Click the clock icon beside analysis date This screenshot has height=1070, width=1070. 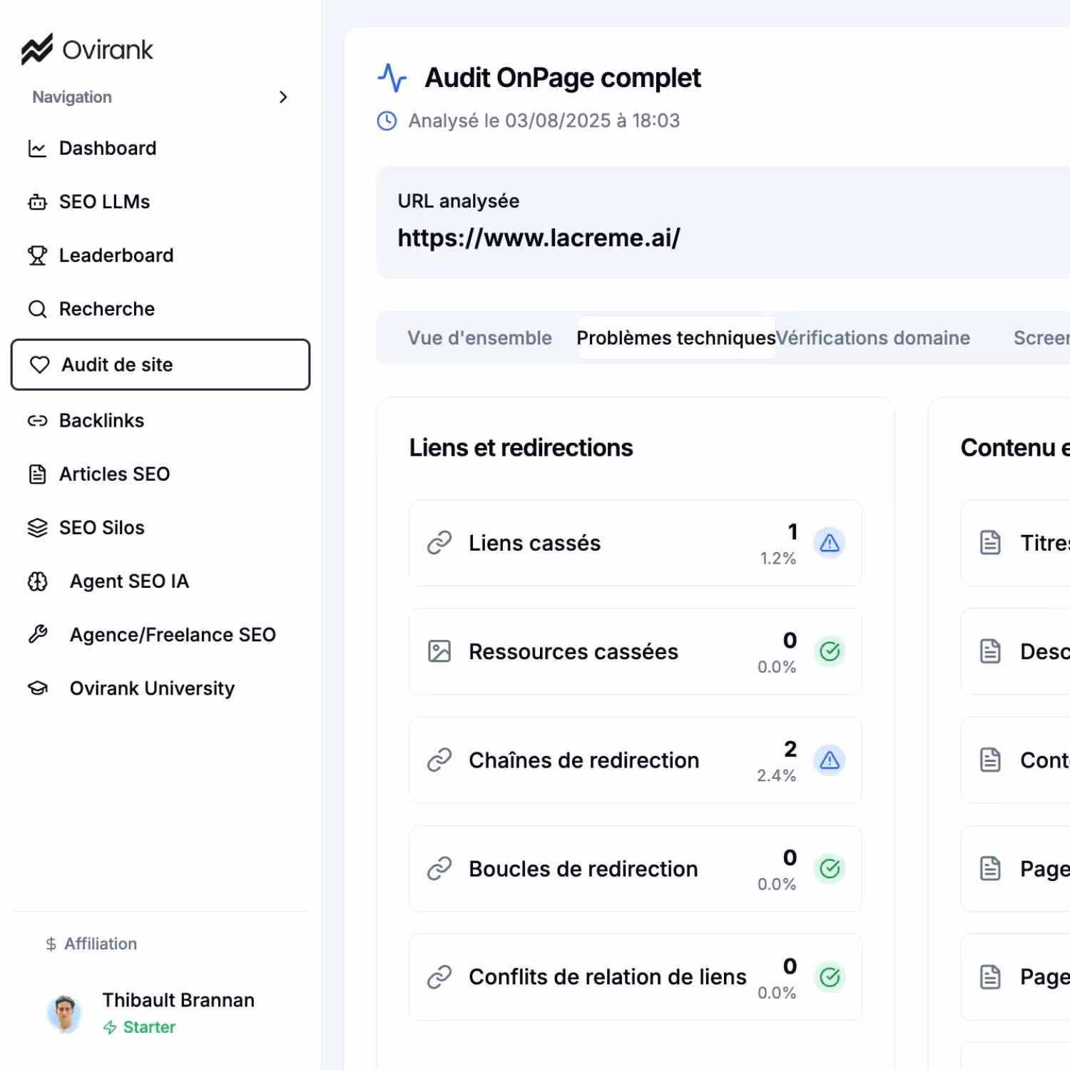[387, 121]
